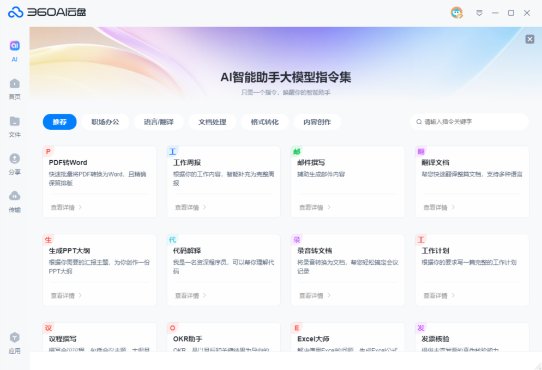Image resolution: width=542 pixels, height=370 pixels.
Task: Click the 录 badge on 录音转文档 card
Action: (x=297, y=240)
